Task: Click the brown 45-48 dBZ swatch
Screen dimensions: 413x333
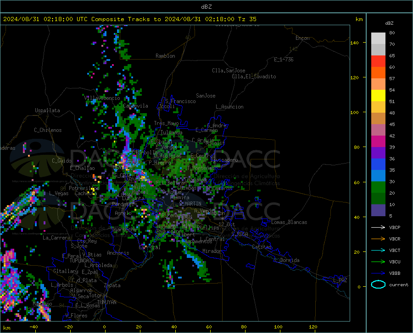Action: tap(378, 119)
